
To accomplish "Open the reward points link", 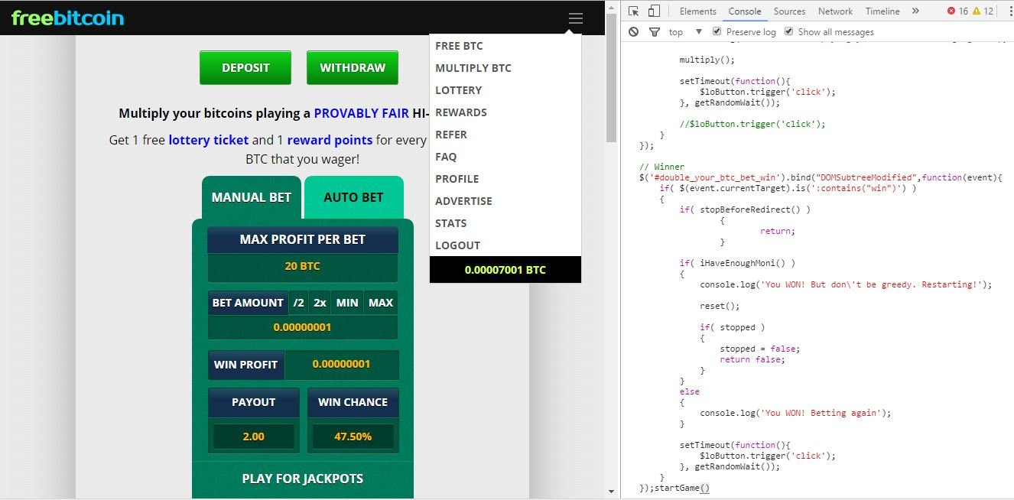I will (330, 140).
